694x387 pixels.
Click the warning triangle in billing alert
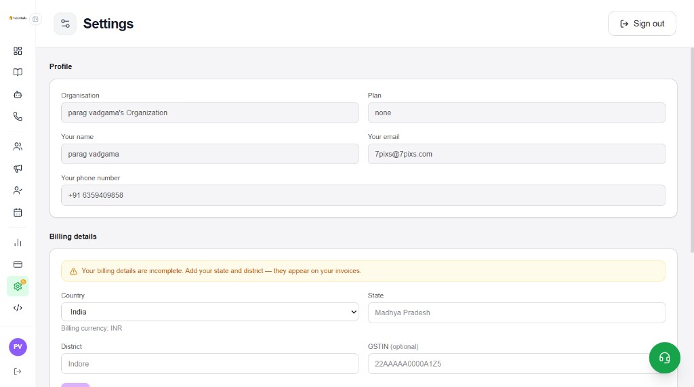[x=73, y=271]
